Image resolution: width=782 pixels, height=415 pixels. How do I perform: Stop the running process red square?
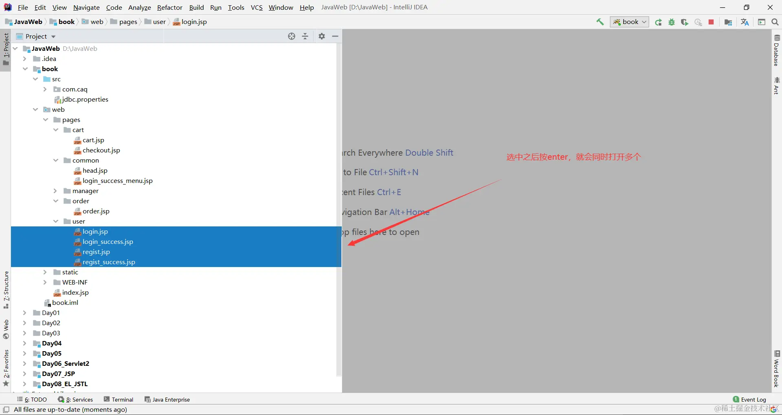[711, 22]
